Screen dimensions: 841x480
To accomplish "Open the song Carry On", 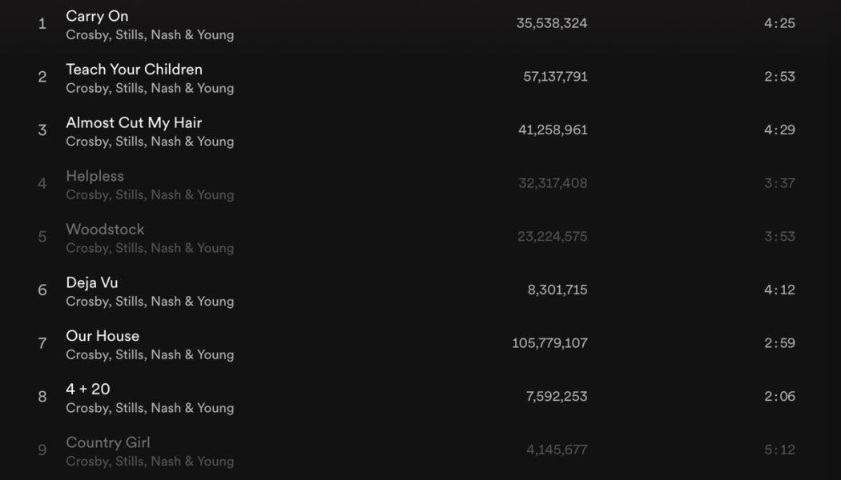I will [96, 16].
